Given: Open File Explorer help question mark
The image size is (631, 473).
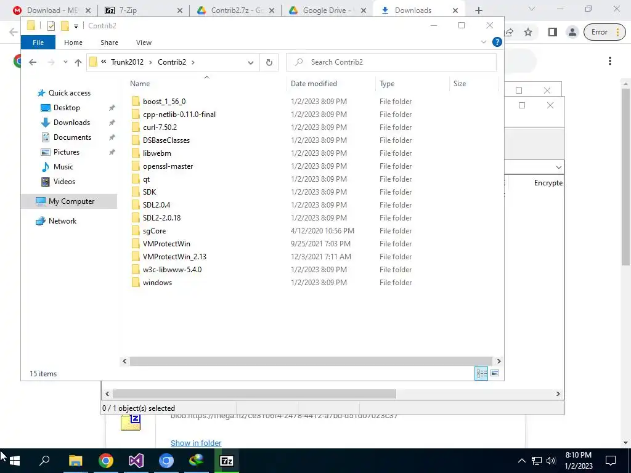Looking at the screenshot, I should [497, 42].
